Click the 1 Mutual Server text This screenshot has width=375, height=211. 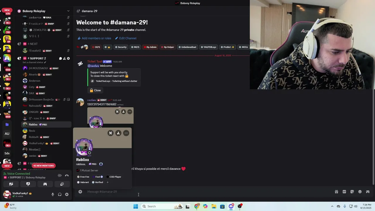point(89,170)
